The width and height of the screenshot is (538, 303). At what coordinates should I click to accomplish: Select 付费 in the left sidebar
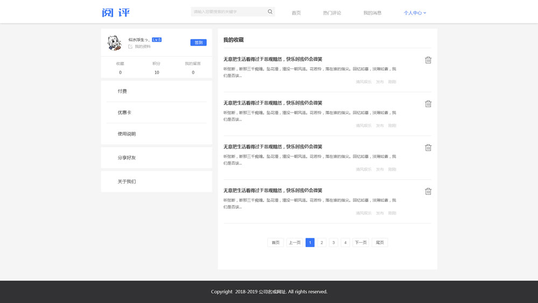123,91
